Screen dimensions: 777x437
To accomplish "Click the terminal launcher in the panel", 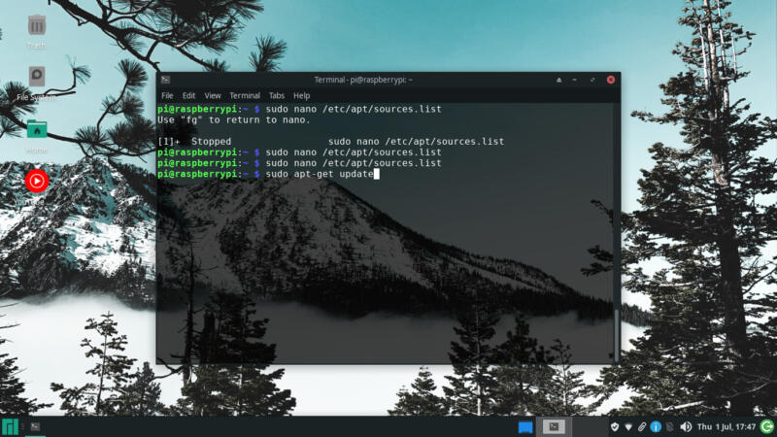I will pos(35,426).
